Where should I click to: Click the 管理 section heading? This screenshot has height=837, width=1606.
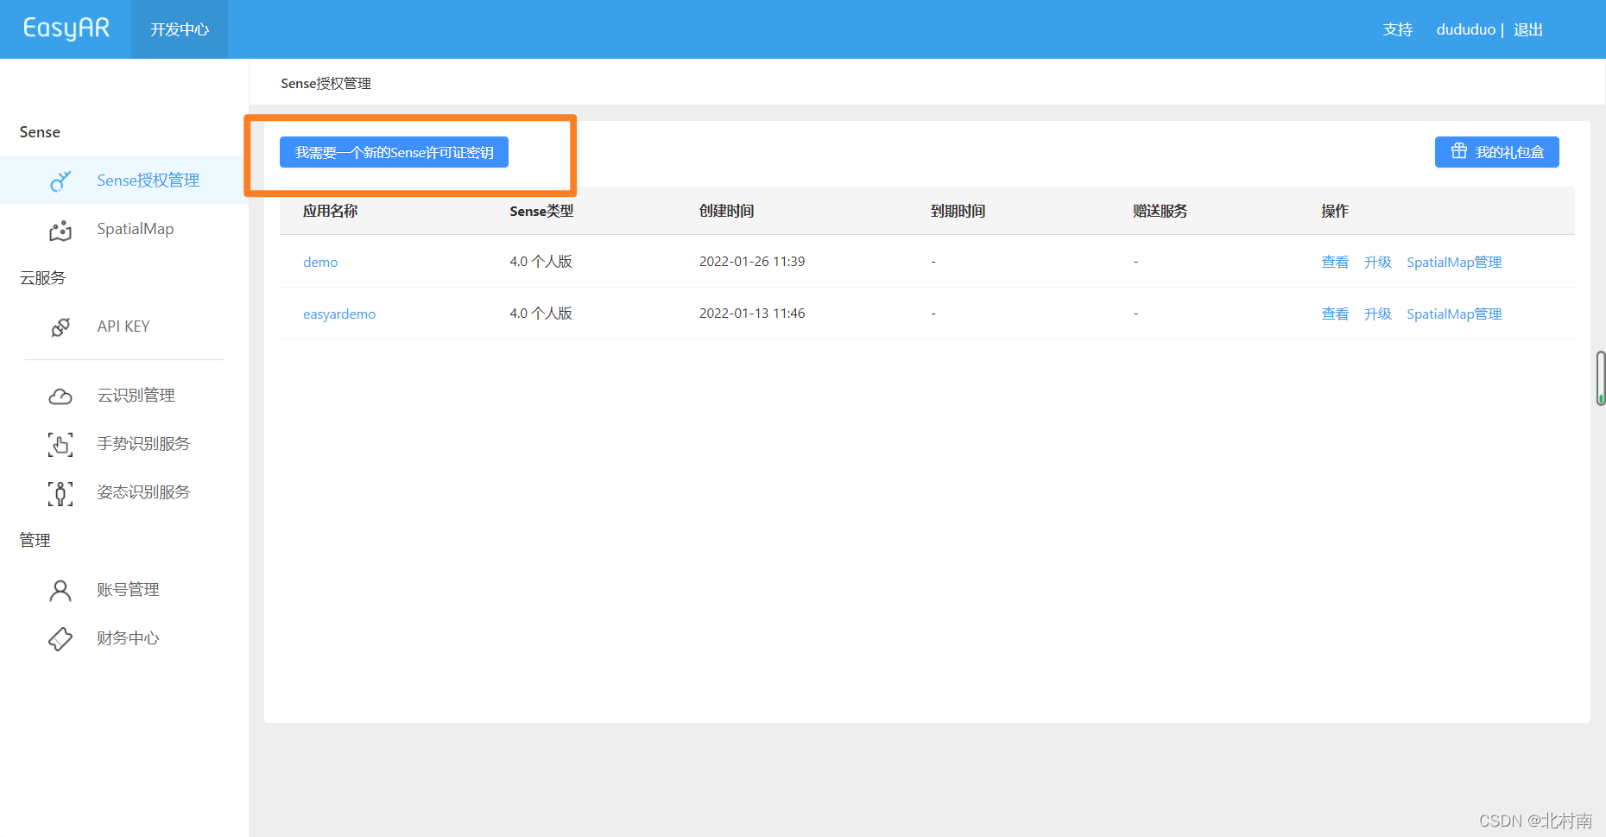35,541
